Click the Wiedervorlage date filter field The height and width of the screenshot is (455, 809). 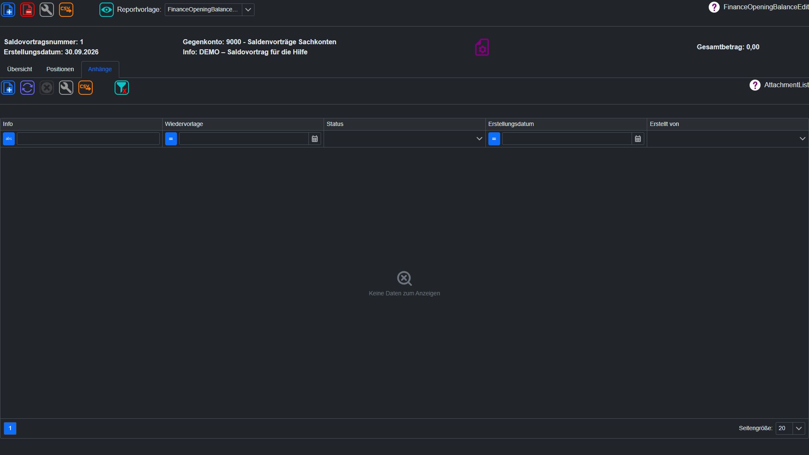244,139
